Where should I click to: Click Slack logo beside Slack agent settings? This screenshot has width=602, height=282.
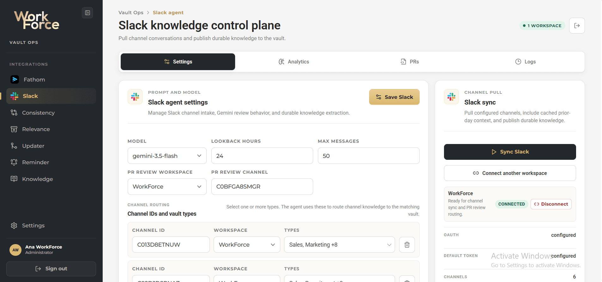click(135, 97)
